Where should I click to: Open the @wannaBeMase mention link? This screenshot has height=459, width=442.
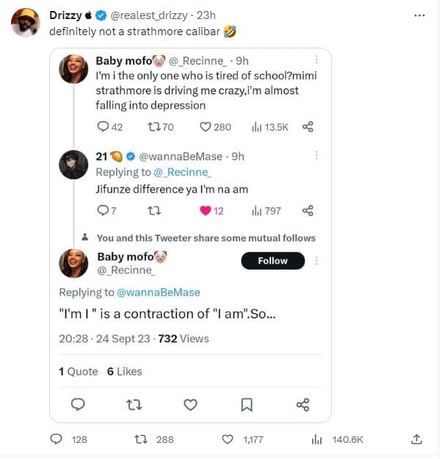[x=158, y=293]
